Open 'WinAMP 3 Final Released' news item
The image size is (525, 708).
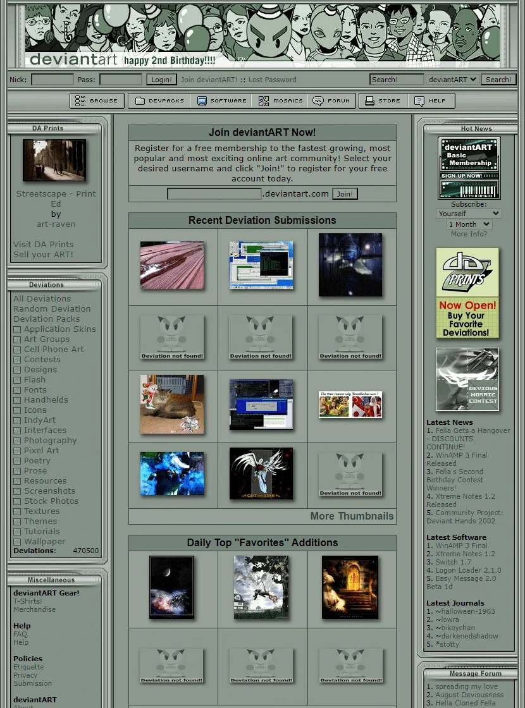(457, 459)
